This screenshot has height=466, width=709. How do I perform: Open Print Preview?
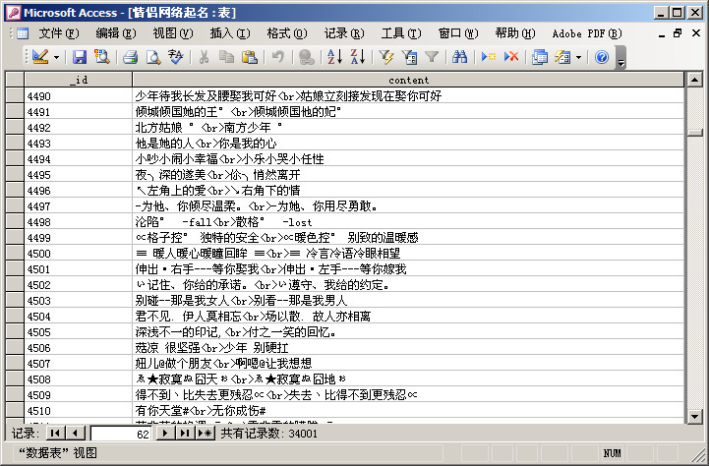(153, 57)
